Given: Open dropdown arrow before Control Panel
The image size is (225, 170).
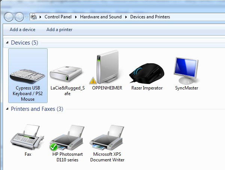Looking at the screenshot, I should [40, 17].
